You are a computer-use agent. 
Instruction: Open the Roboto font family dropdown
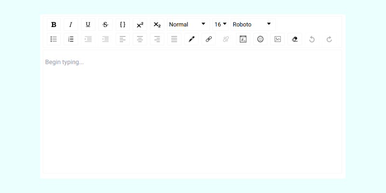[x=252, y=25]
